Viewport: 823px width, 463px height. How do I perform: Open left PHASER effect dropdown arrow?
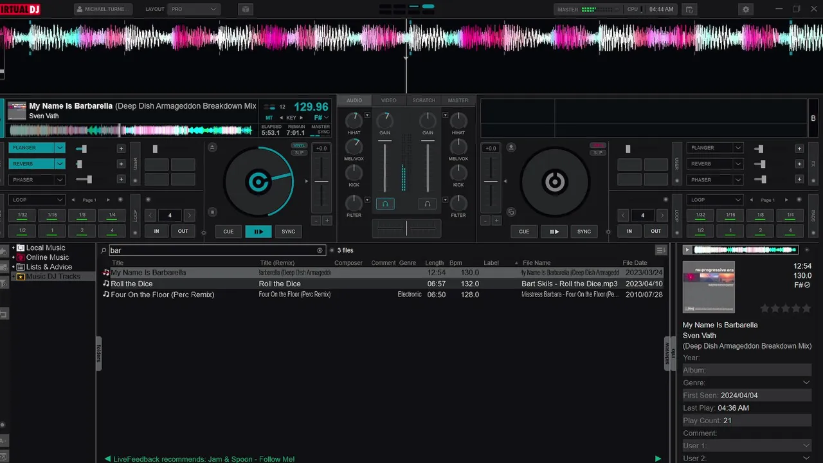60,180
